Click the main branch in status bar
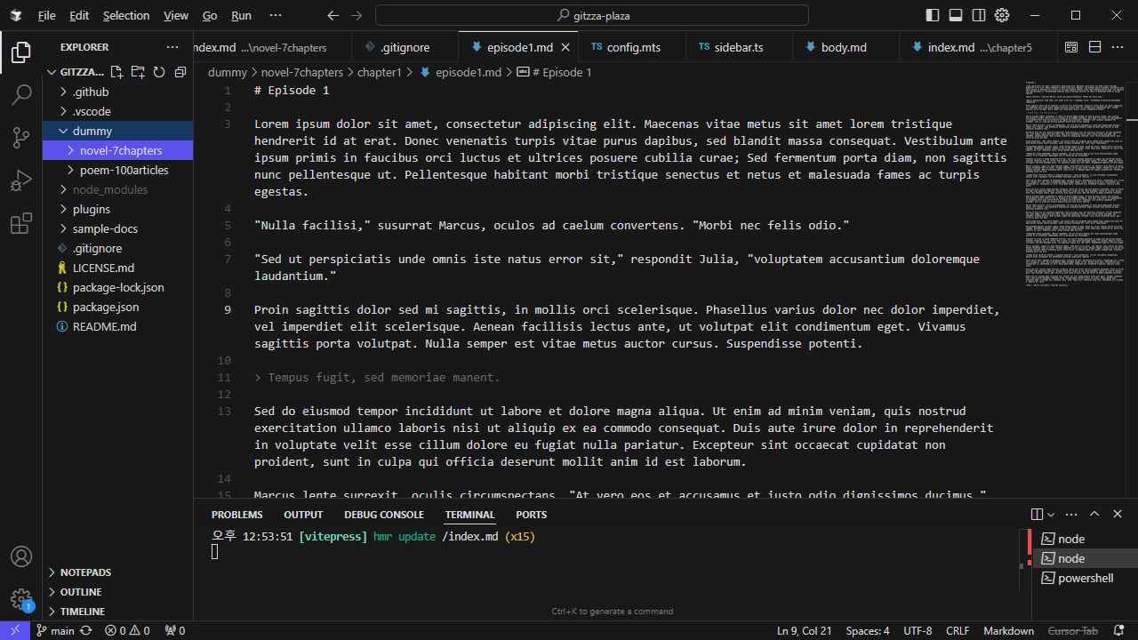The width and height of the screenshot is (1138, 640). tap(55, 630)
